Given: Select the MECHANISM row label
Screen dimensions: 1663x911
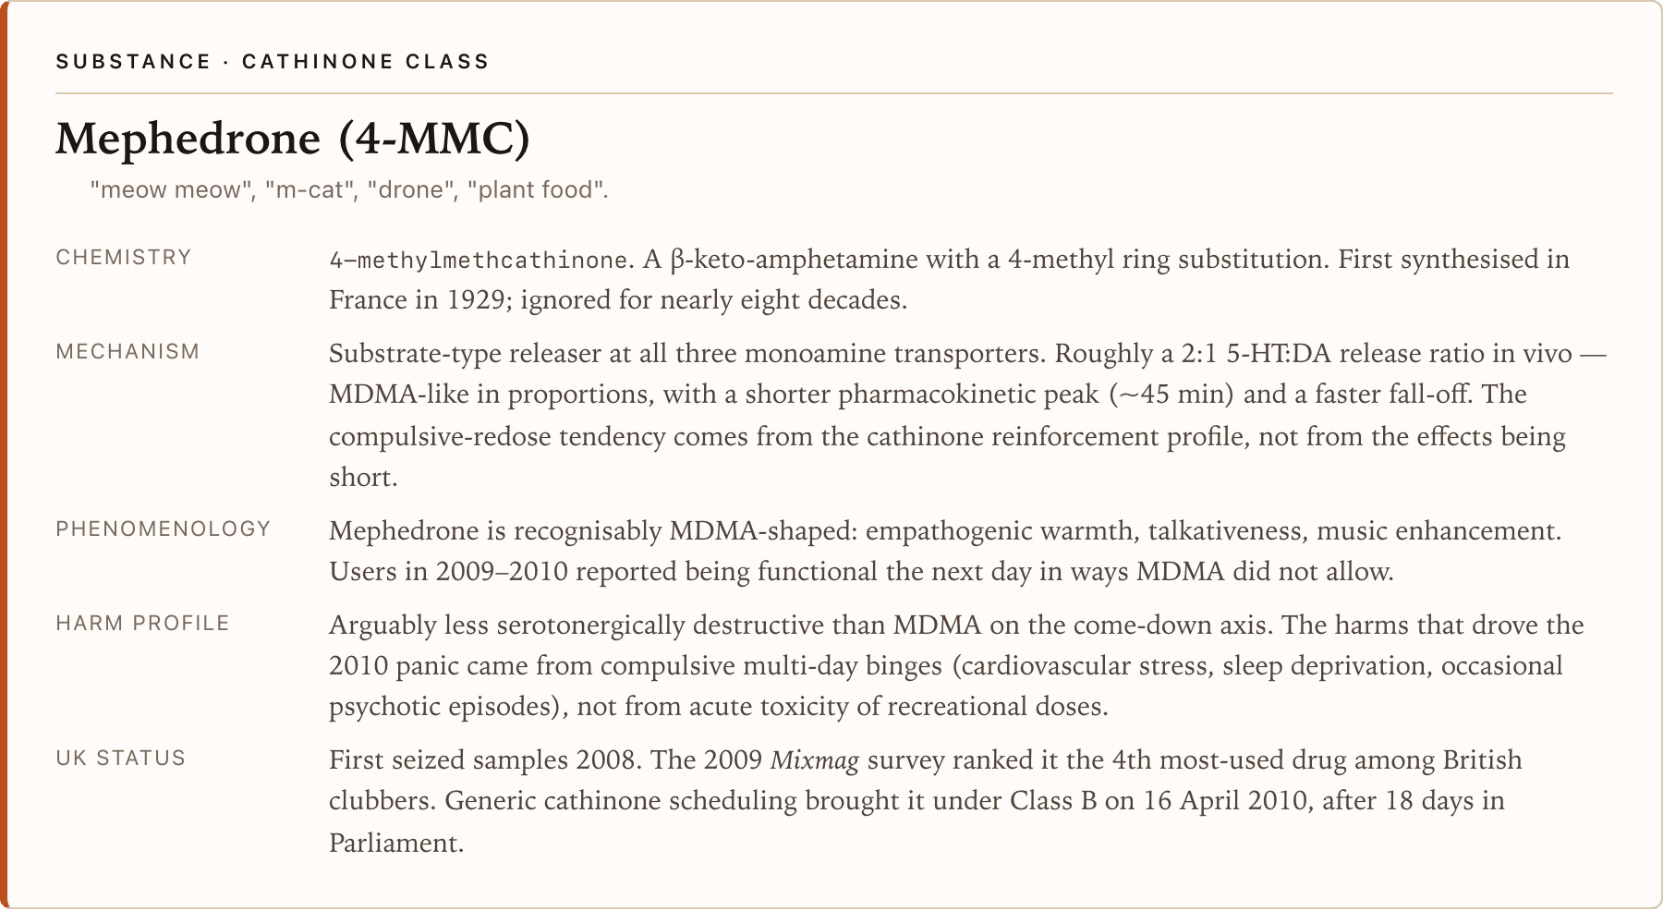Looking at the screenshot, I should click(127, 352).
